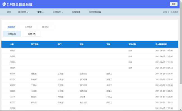
Task: Click the 进入隧道时间 column header
Action: point(161,44)
